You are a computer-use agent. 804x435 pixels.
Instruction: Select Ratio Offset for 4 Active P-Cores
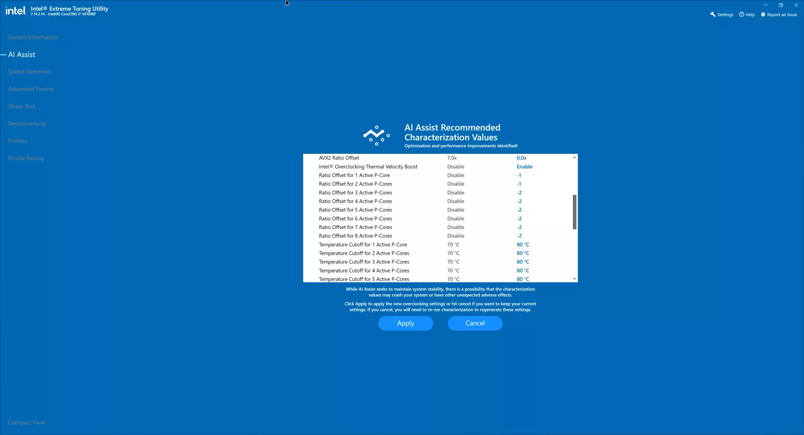(x=438, y=201)
